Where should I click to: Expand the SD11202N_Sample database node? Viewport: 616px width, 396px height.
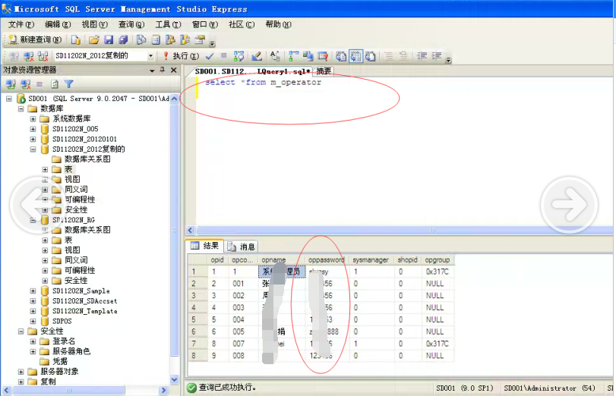pyautogui.click(x=33, y=291)
